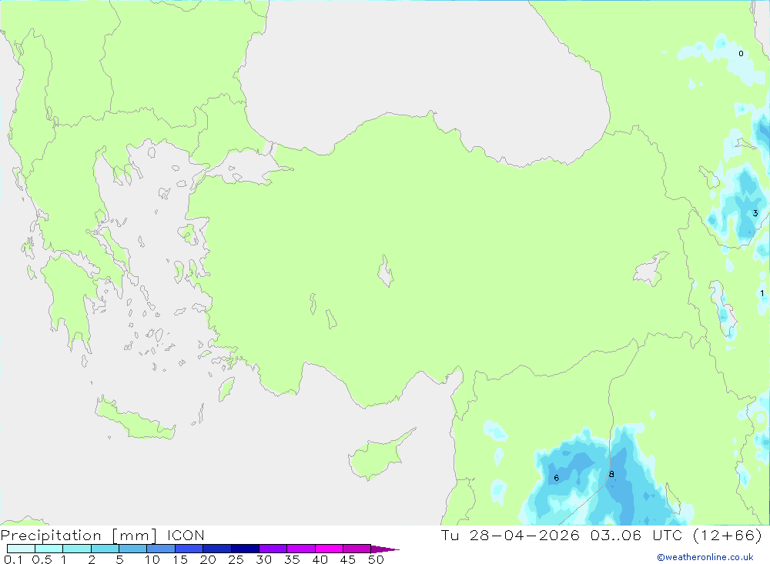Click the island of Cyprus on the map
The image size is (770, 564).
click(376, 458)
